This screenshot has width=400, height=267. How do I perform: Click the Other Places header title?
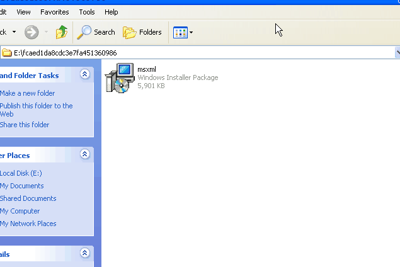click(x=14, y=156)
